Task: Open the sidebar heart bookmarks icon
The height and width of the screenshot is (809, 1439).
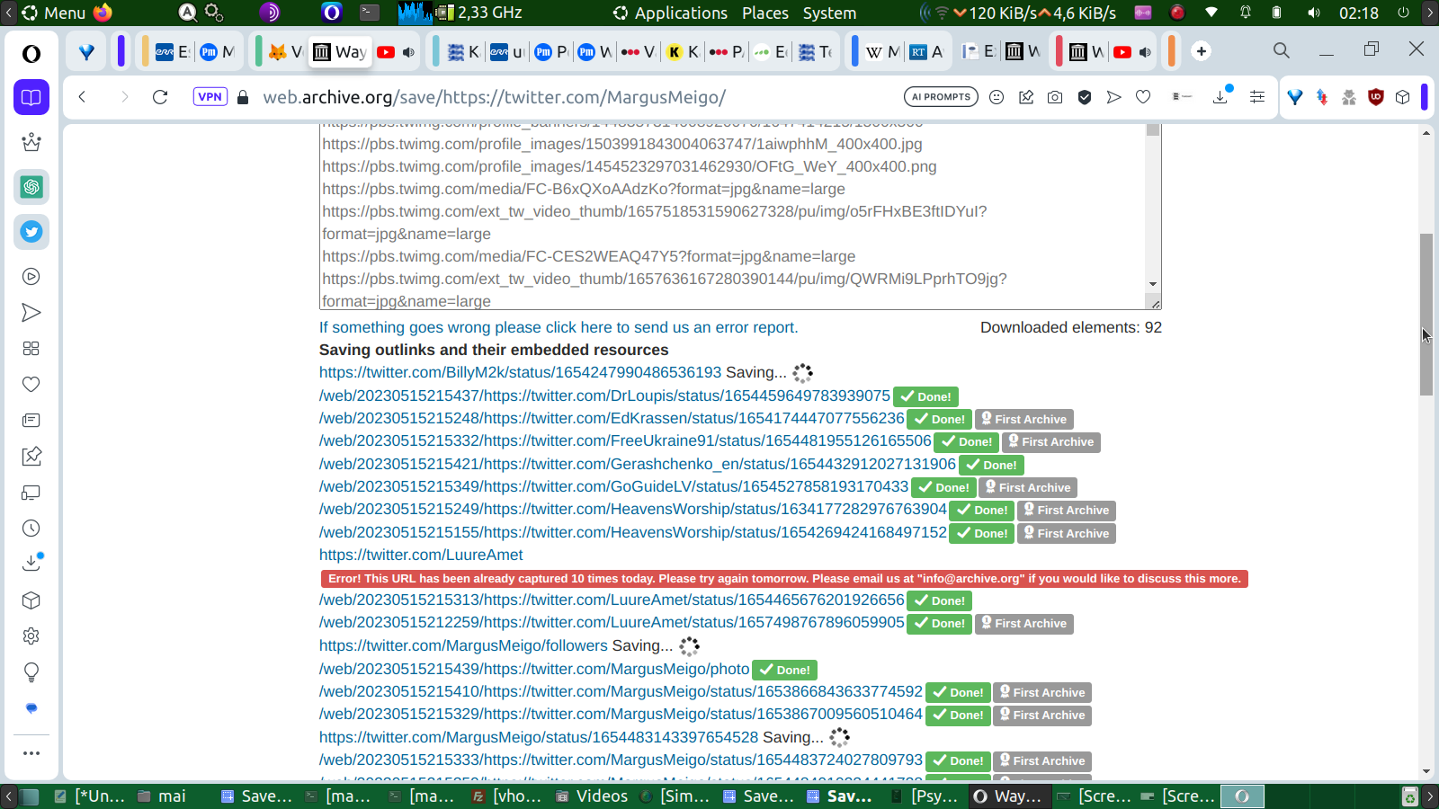Action: click(31, 385)
